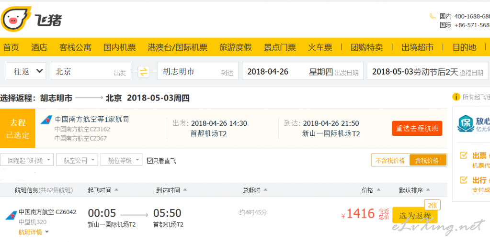Viewport: 490px width, 242px height.
Task: Click 重选去程航班 button
Action: click(x=417, y=128)
